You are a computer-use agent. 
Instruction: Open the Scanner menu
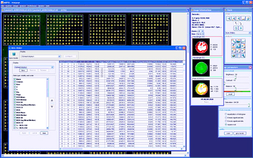pyautogui.click(x=9, y=6)
